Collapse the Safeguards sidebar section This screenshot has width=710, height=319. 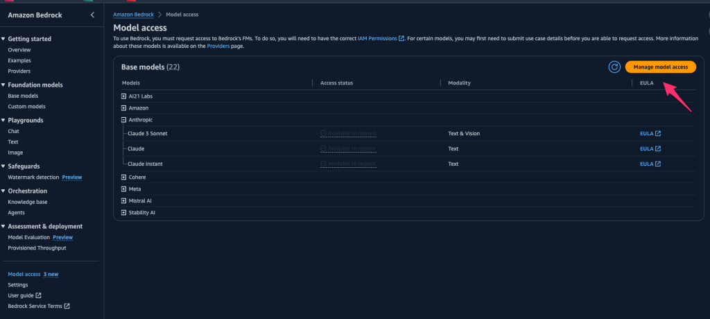click(3, 166)
